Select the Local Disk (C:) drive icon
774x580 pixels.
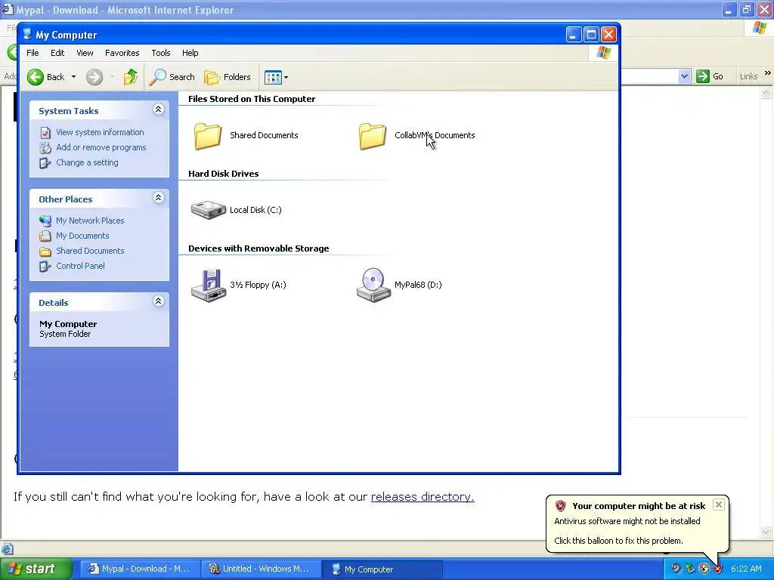(x=209, y=210)
